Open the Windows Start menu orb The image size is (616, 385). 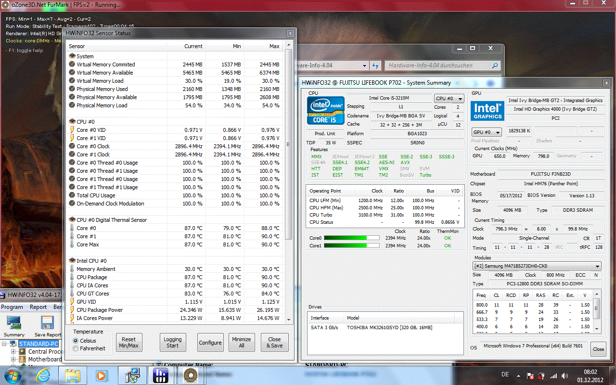pyautogui.click(x=13, y=375)
